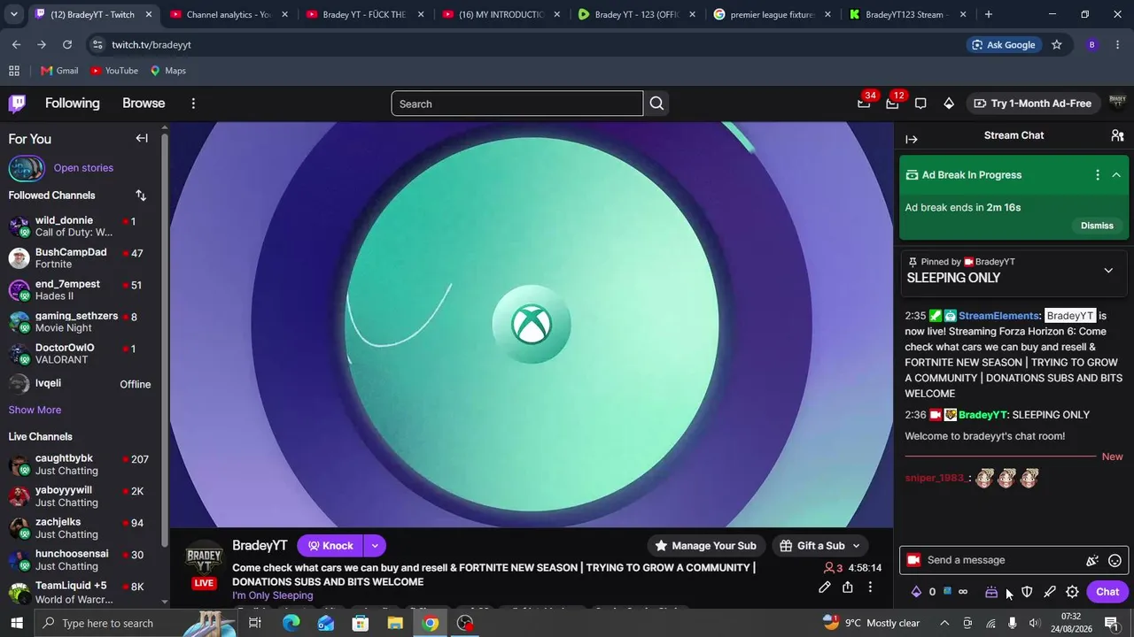
Task: Click Manage Your Sub button
Action: (x=705, y=546)
